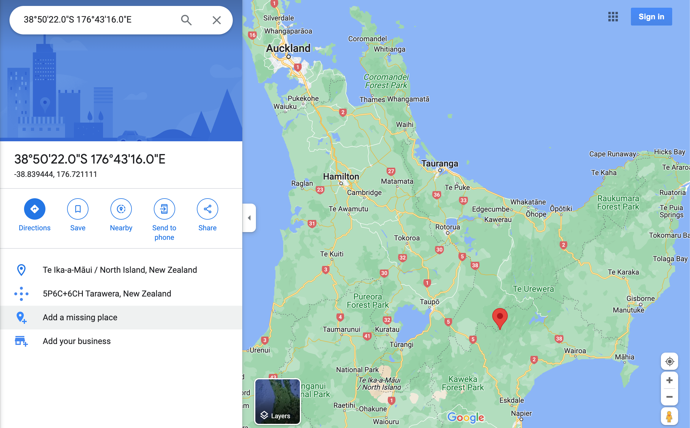
Task: Save this location with bookmark icon
Action: (x=77, y=209)
